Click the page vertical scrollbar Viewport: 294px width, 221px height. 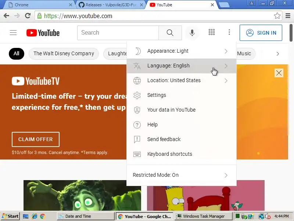pos(291,33)
